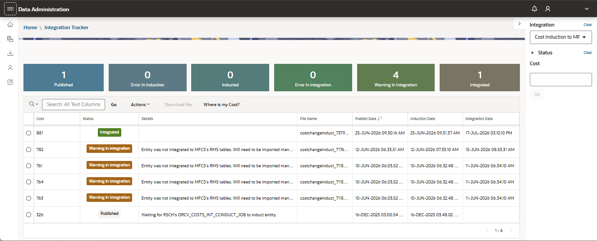Focus the Cost filter input field

click(x=561, y=80)
